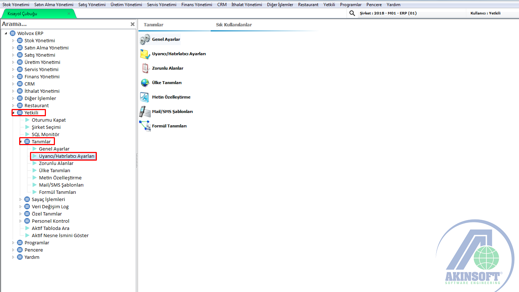Click the Stok Yönetimi tree node icon
This screenshot has width=519, height=292.
(x=20, y=40)
